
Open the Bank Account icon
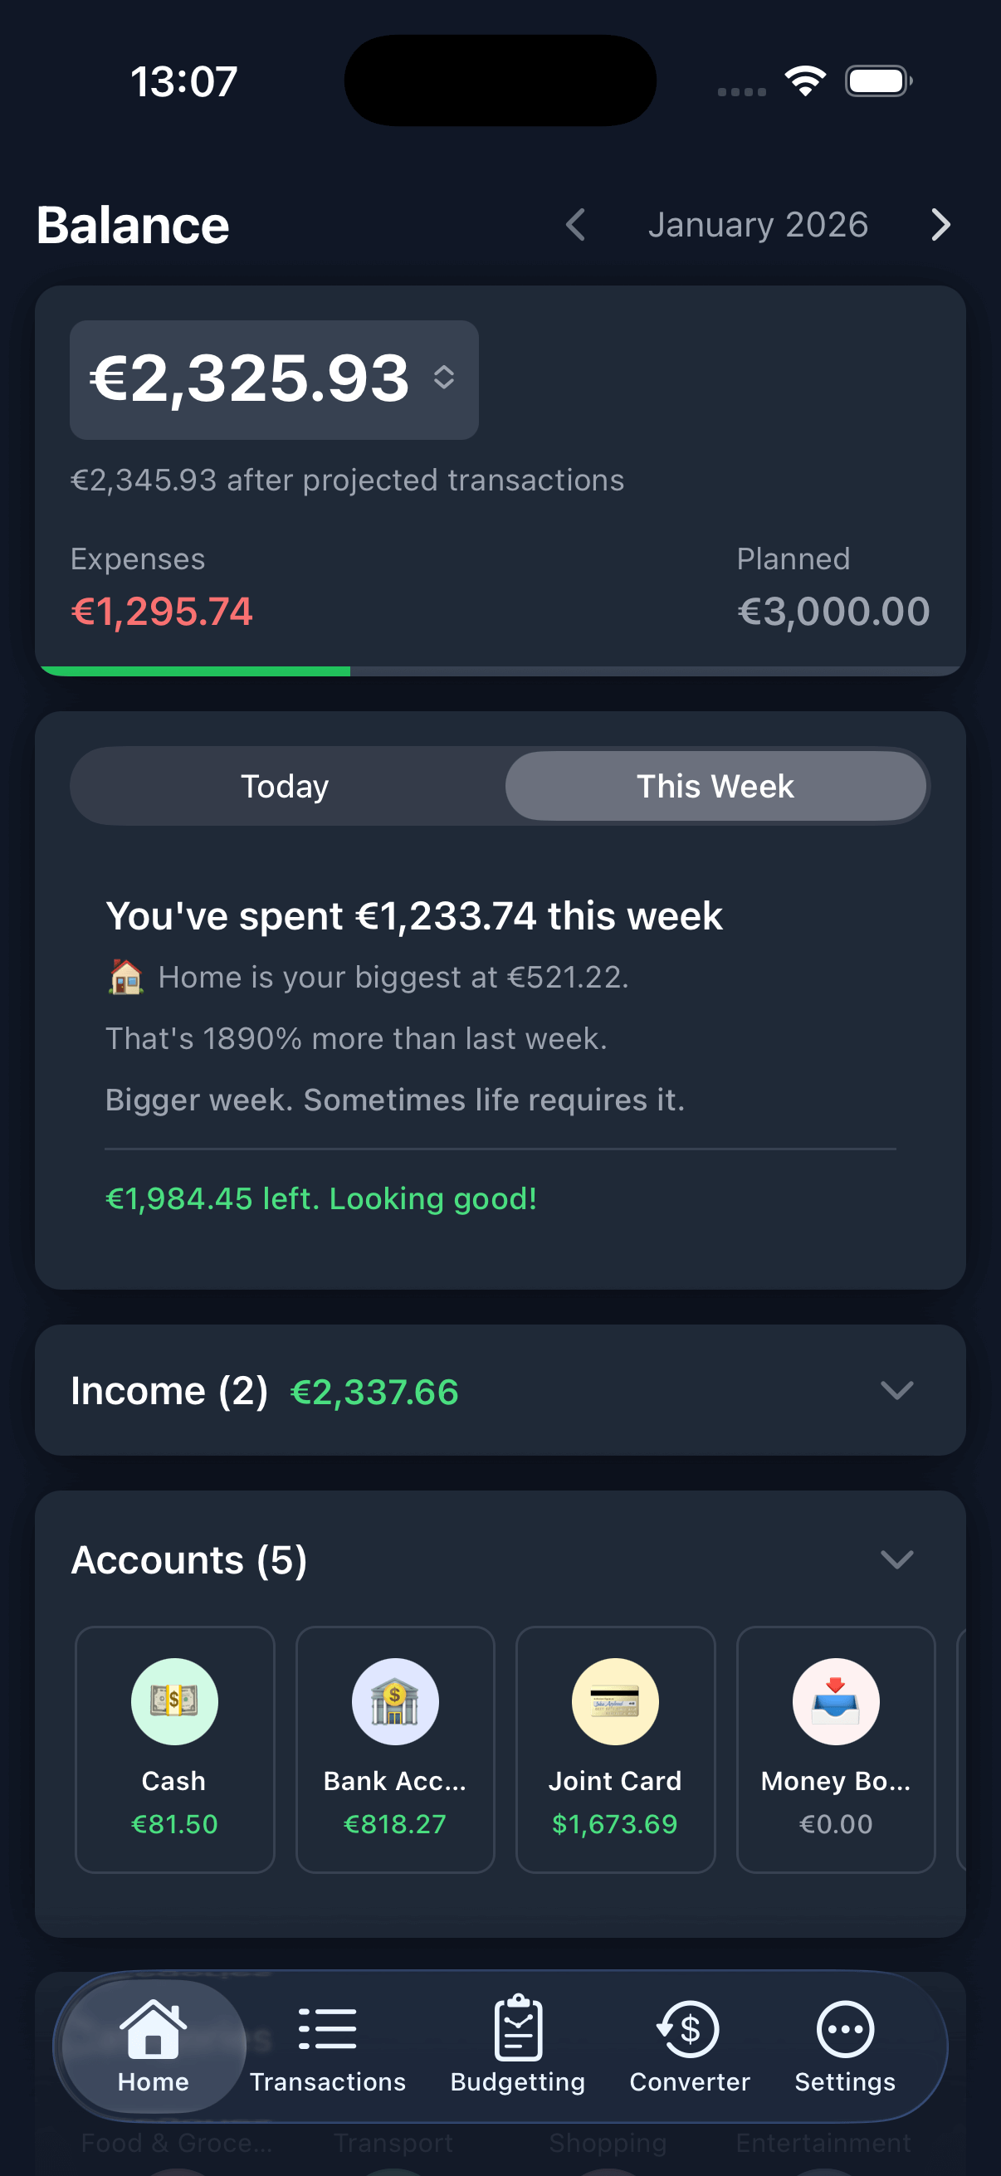point(394,1700)
